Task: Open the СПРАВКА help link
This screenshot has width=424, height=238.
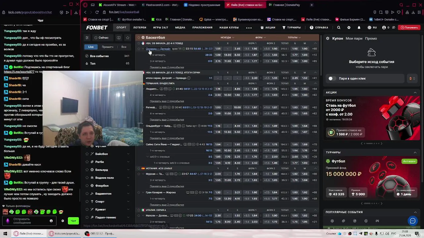Action: (x=319, y=28)
